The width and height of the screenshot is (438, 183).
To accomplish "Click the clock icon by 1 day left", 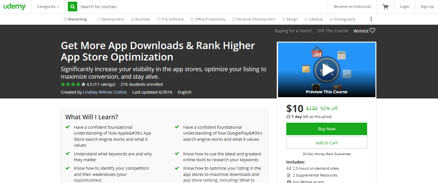I will tap(288, 117).
